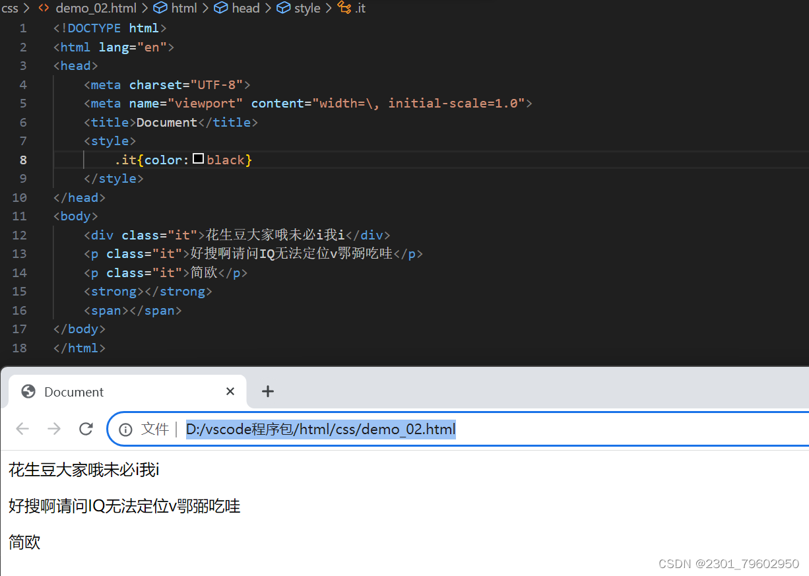Click the opening body tag on line 11

click(76, 216)
